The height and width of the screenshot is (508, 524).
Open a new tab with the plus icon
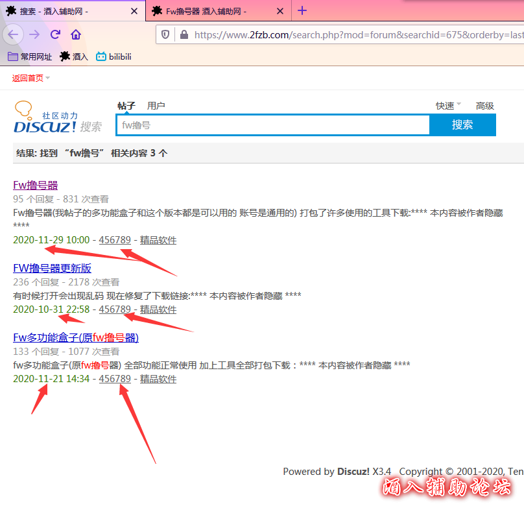point(302,10)
